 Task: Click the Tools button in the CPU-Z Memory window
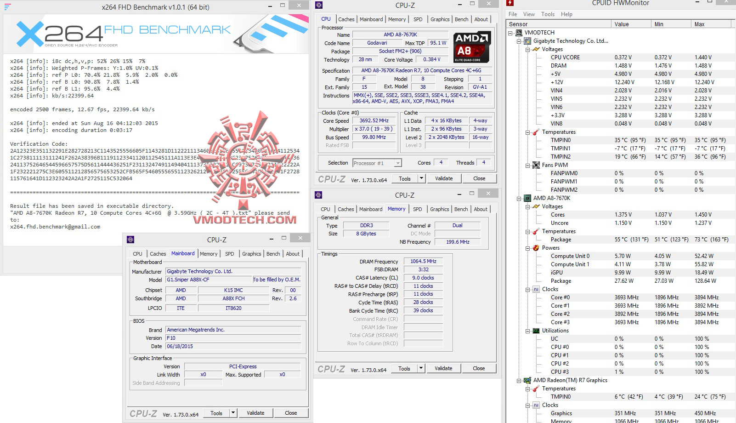point(404,368)
